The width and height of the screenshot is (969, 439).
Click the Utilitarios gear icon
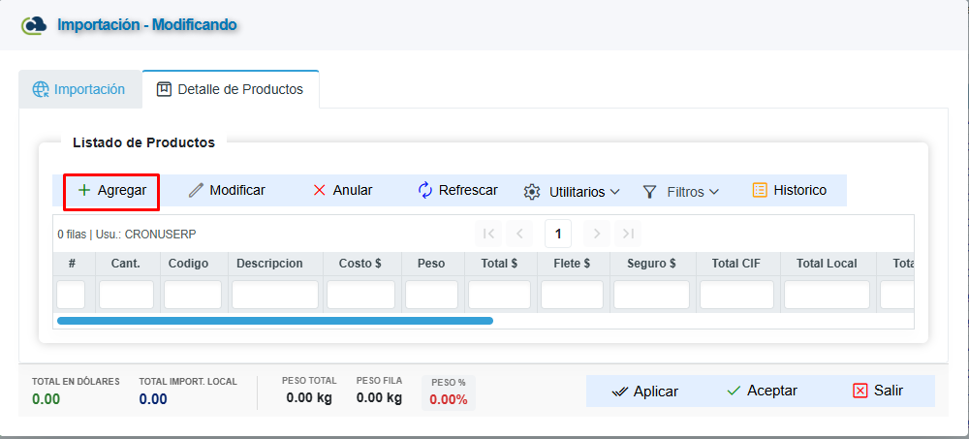(532, 192)
